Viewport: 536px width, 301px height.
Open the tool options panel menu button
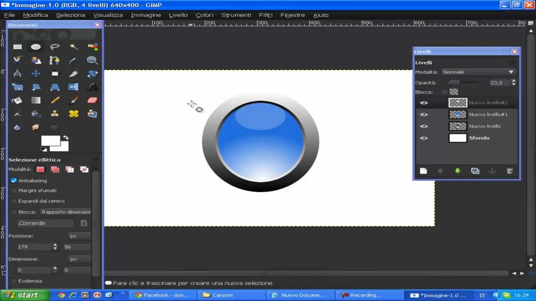[95, 160]
